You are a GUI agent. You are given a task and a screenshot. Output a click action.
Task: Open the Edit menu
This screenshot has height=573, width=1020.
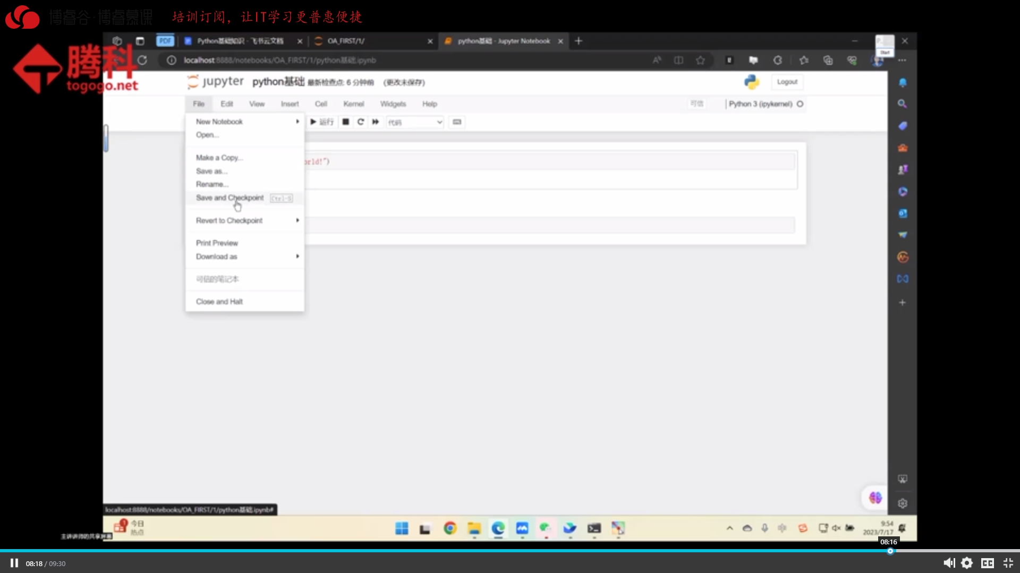coord(227,104)
